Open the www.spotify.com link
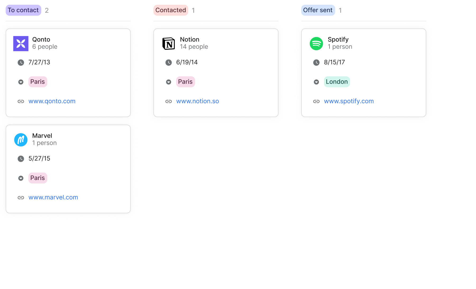476x289 pixels. click(x=349, y=101)
